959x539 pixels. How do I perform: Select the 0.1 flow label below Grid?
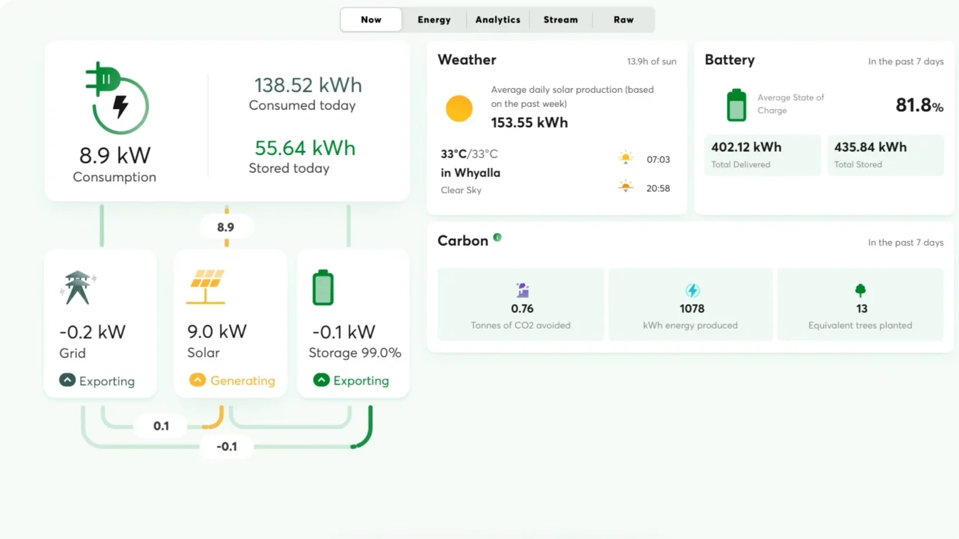pyautogui.click(x=161, y=426)
